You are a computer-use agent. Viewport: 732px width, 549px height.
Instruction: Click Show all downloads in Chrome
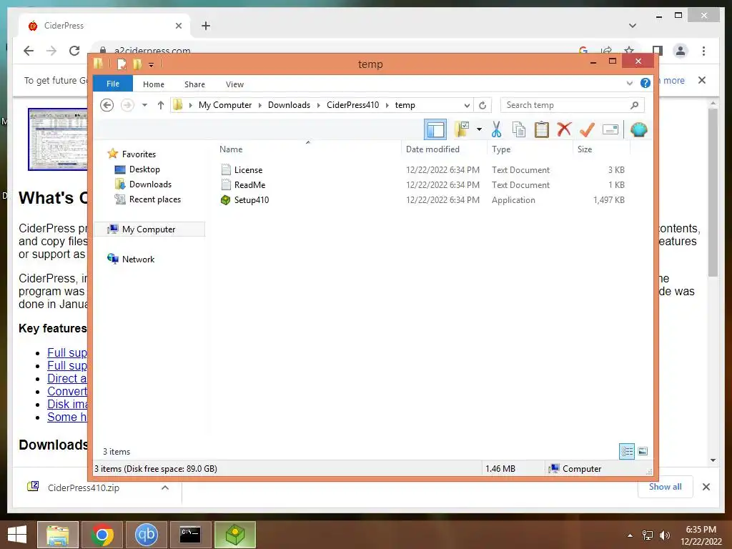tap(665, 487)
